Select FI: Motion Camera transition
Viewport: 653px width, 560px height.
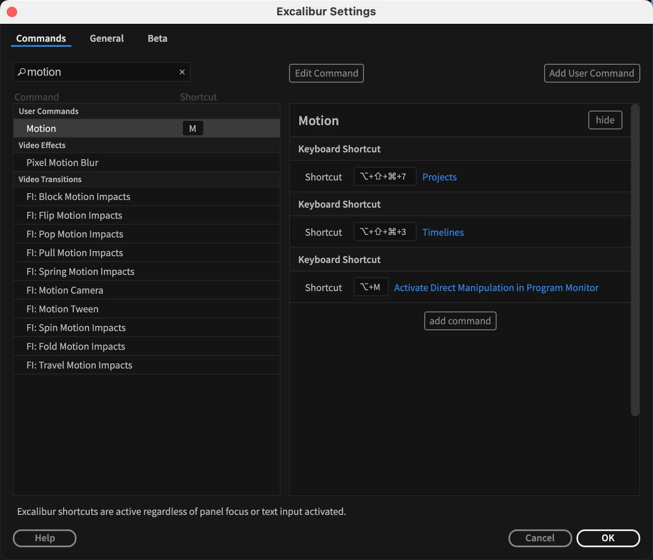click(147, 290)
